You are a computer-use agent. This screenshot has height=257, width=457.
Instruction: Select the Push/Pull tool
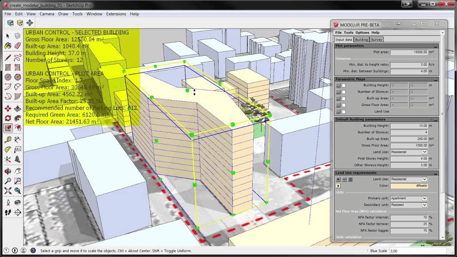click(x=17, y=109)
